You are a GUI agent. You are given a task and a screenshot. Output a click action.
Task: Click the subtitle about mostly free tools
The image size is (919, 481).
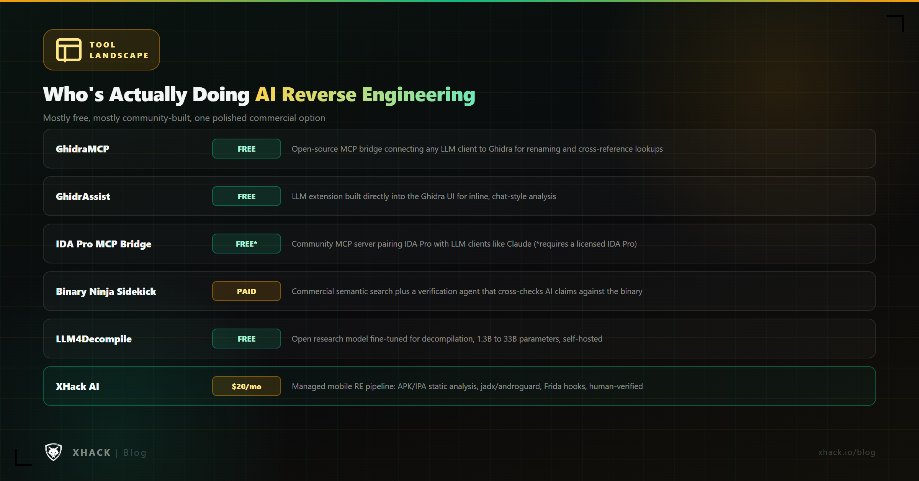click(184, 118)
